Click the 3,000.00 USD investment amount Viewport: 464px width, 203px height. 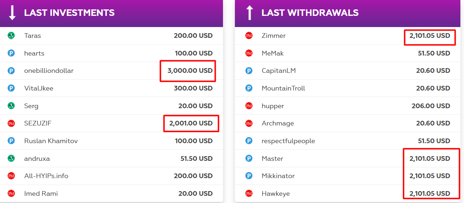[190, 71]
